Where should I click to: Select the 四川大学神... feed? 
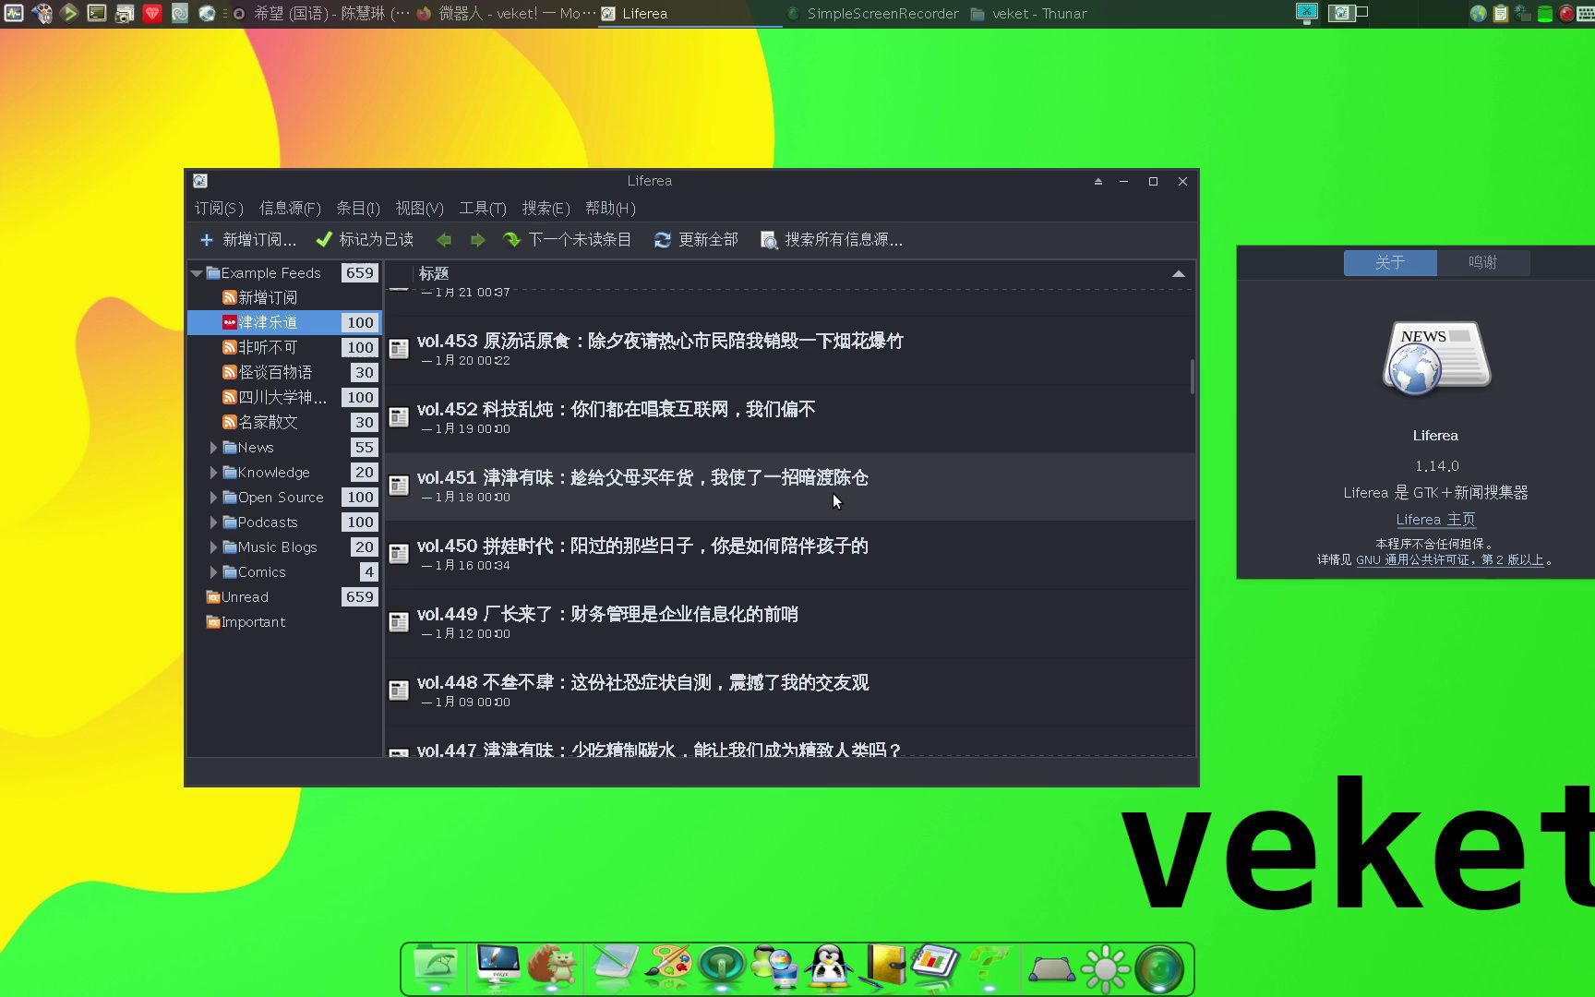[x=282, y=397]
